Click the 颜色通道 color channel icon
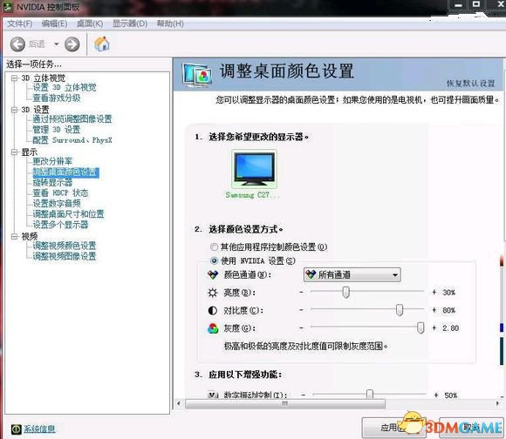Screen dimensions: 506x439 pyautogui.click(x=213, y=274)
